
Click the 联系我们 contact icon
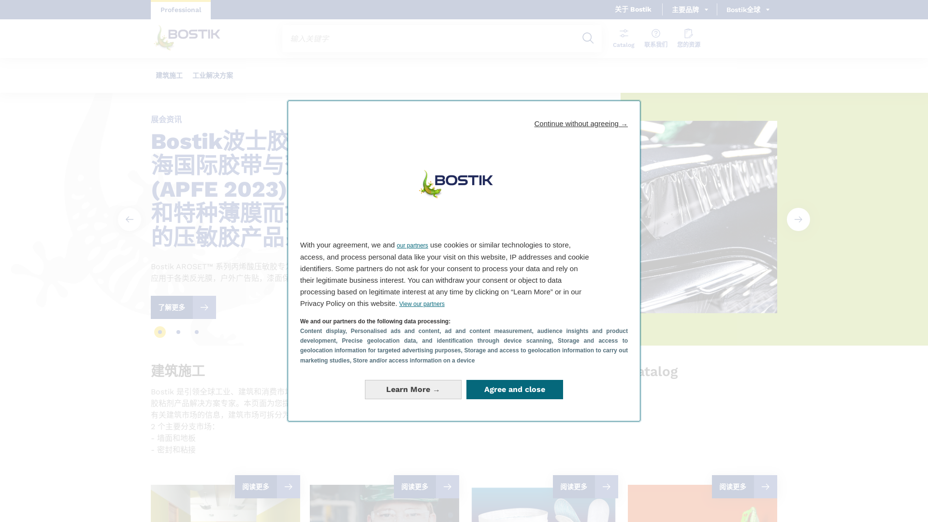coord(656,38)
